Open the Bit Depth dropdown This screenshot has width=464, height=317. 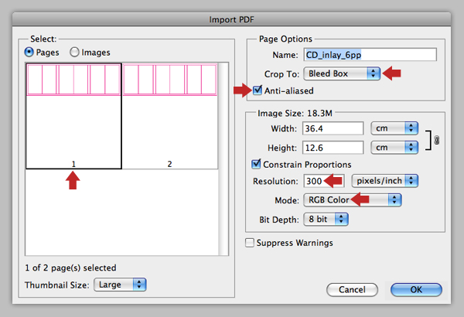point(326,220)
